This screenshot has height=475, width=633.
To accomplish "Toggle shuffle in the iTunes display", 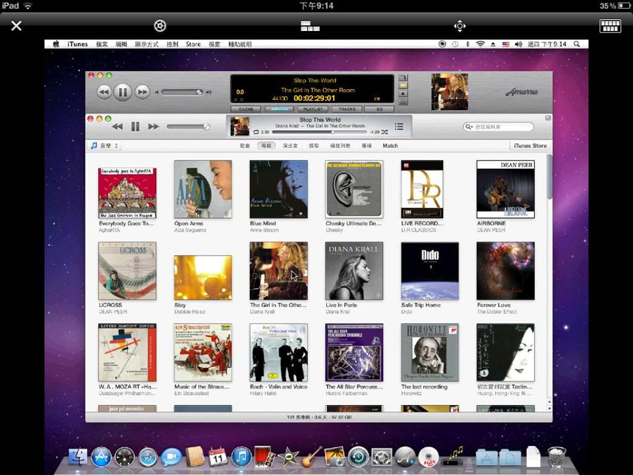I will pos(384,132).
